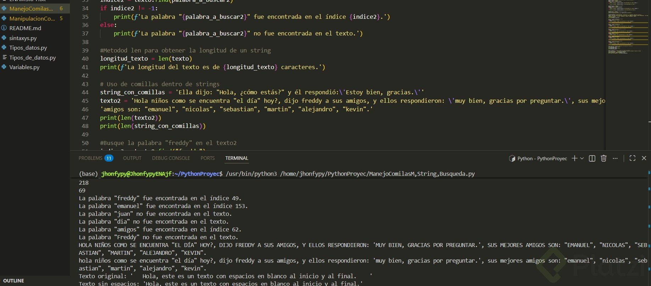
Task: Click the terminal output value '218'
Action: point(84,183)
